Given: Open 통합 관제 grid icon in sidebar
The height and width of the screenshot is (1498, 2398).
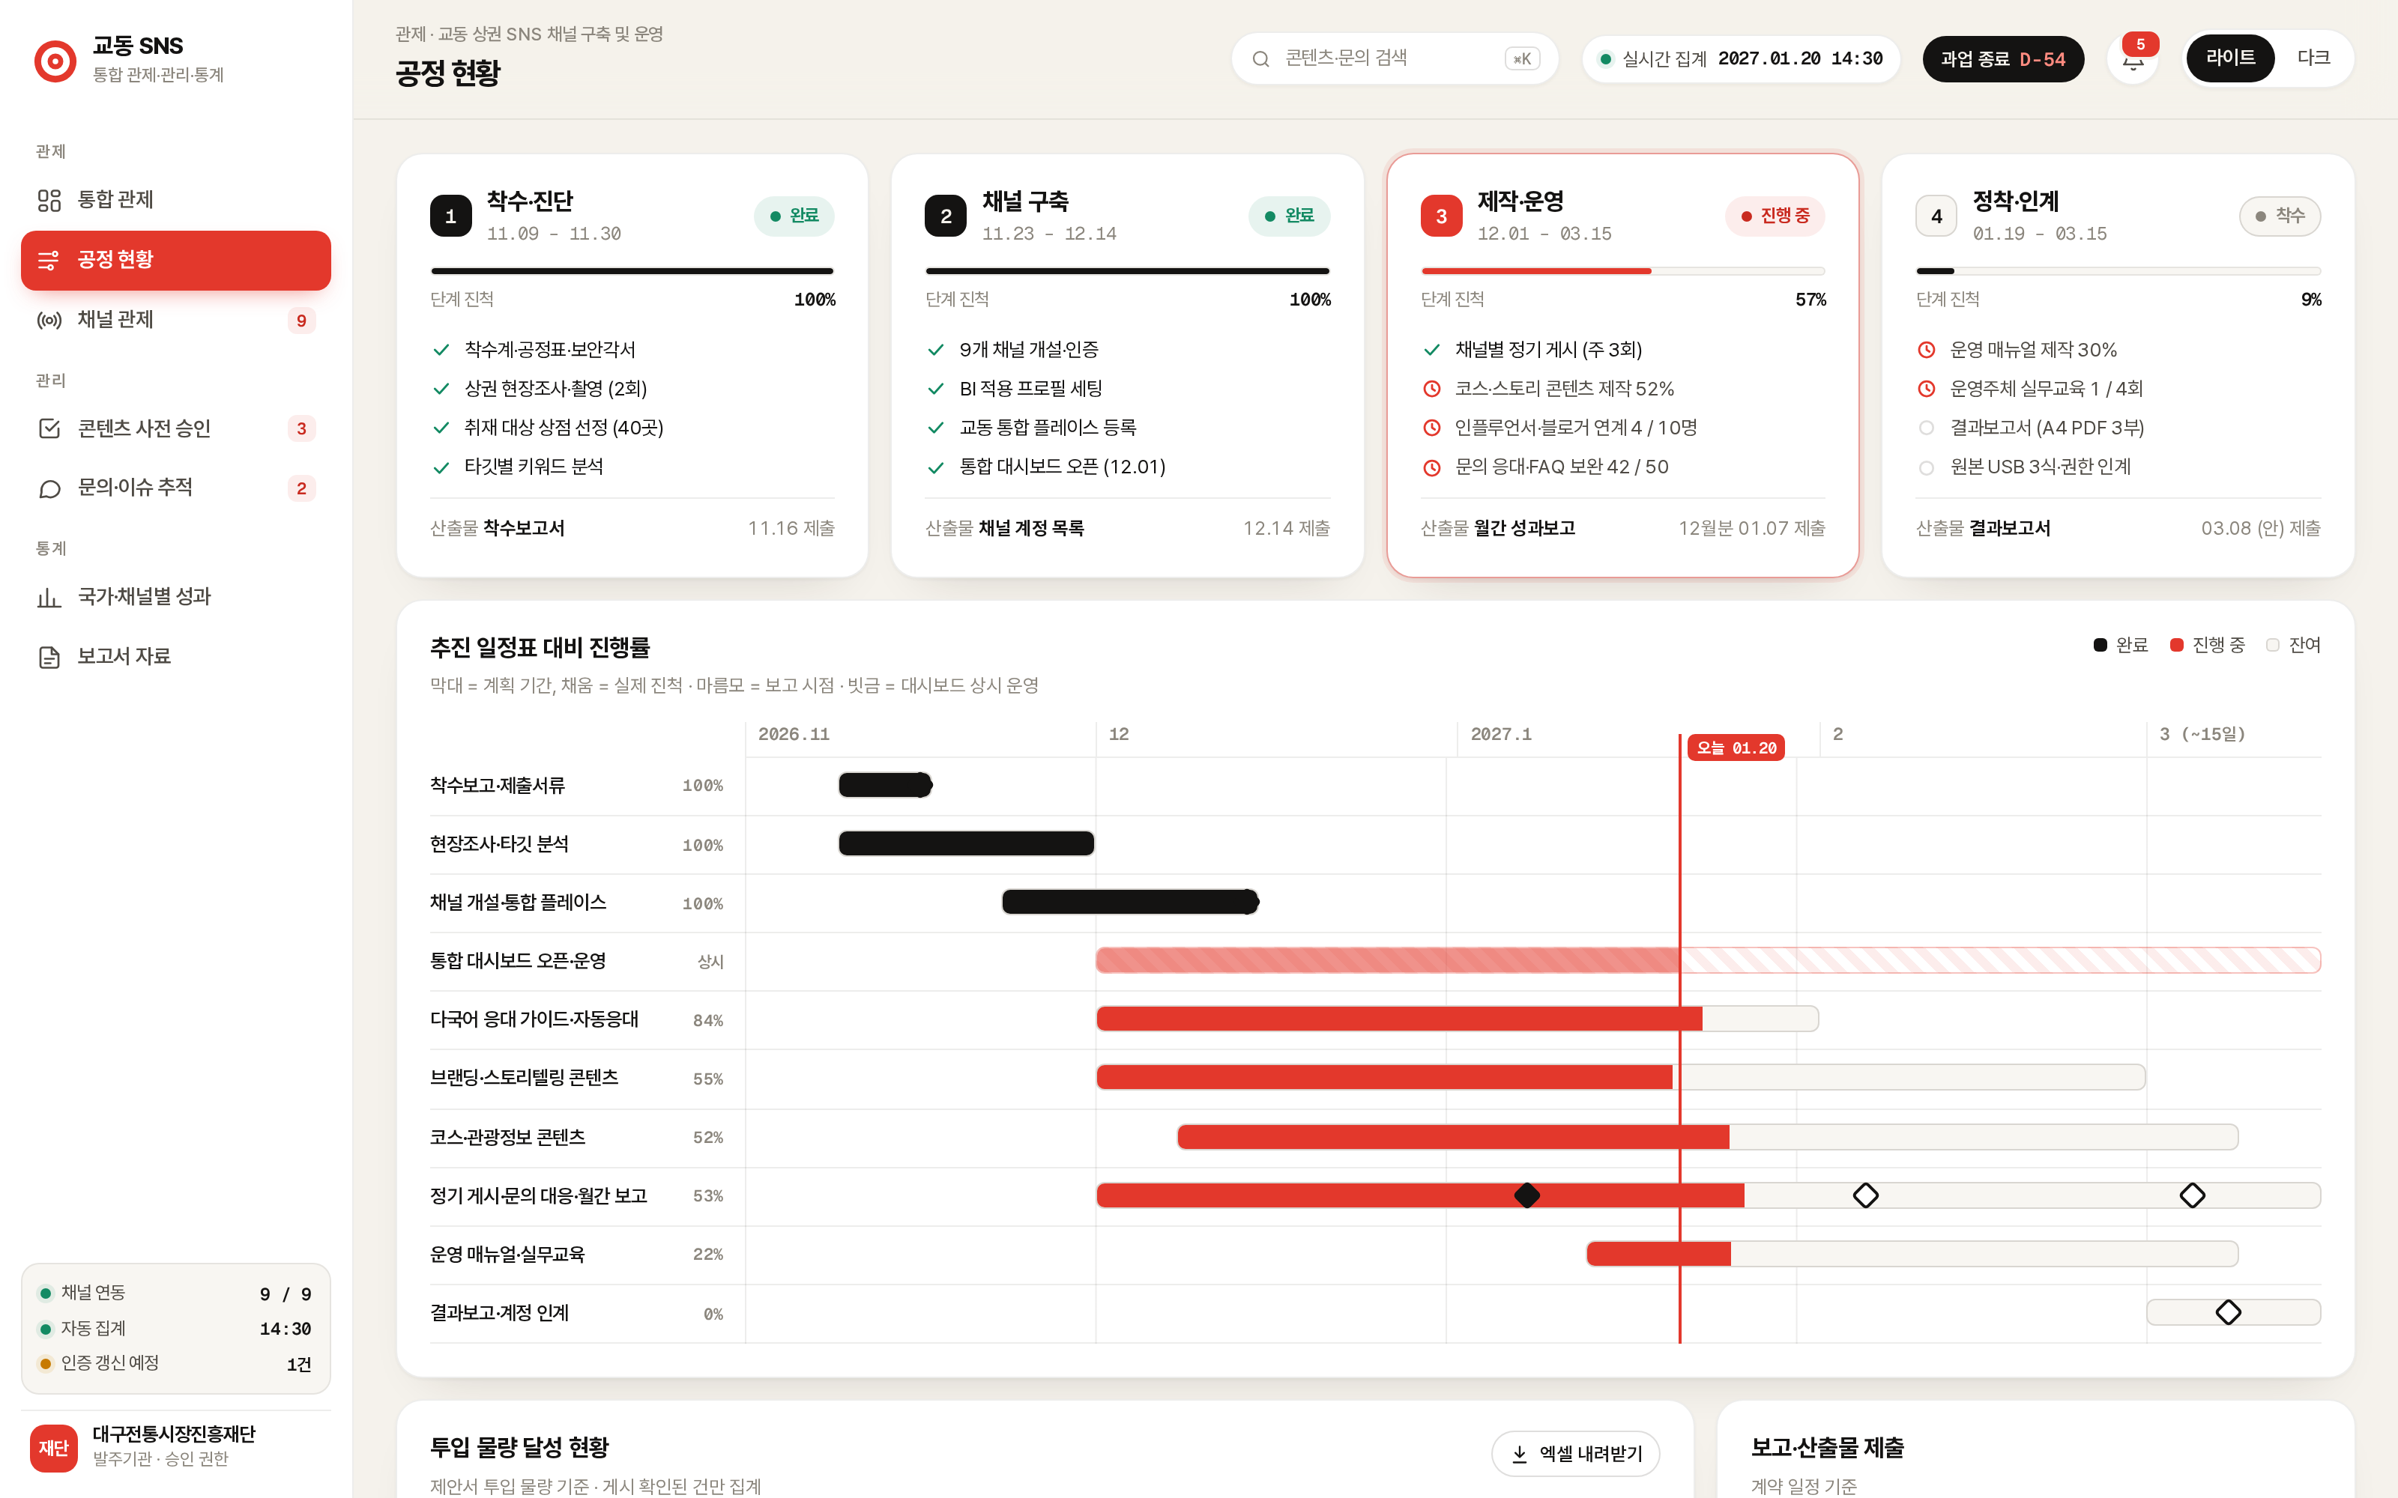Looking at the screenshot, I should coord(49,200).
